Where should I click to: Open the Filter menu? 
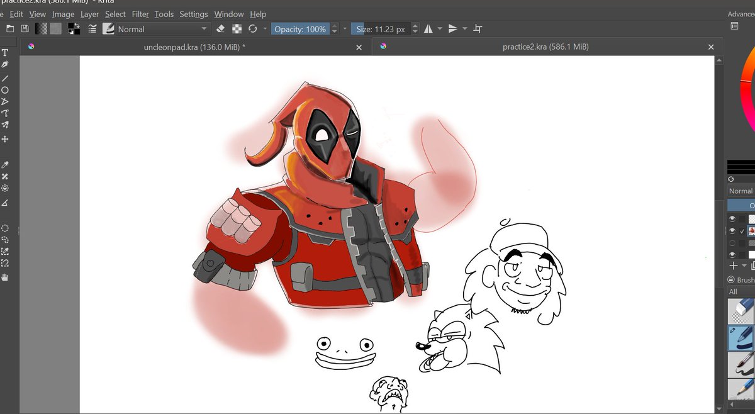(x=140, y=14)
